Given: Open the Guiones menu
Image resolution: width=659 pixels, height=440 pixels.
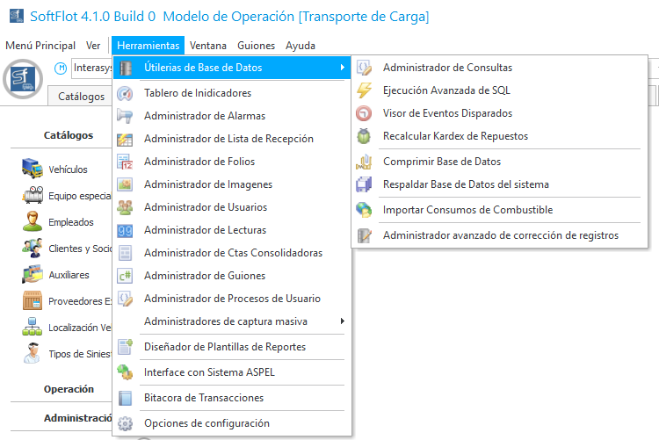Looking at the screenshot, I should [x=256, y=46].
